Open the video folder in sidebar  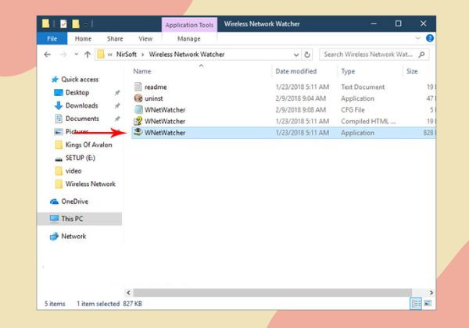[73, 171]
